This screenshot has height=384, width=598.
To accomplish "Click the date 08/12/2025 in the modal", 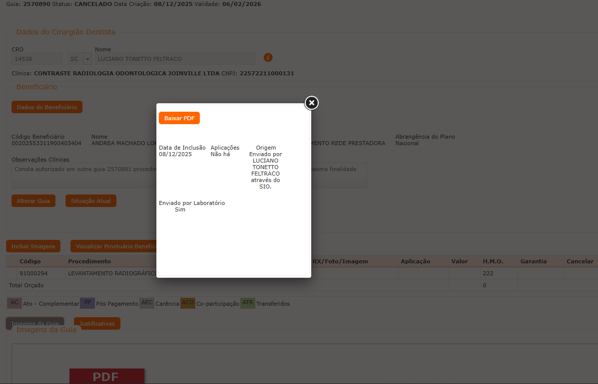I will coord(175,154).
